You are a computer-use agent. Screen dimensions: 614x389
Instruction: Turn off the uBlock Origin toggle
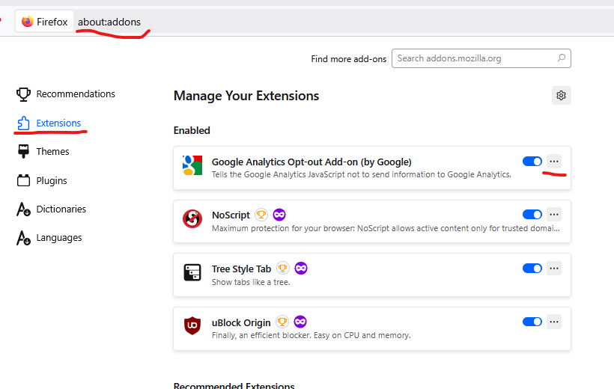(532, 322)
